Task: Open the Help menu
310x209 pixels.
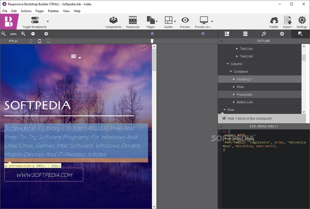Action: tap(77, 11)
